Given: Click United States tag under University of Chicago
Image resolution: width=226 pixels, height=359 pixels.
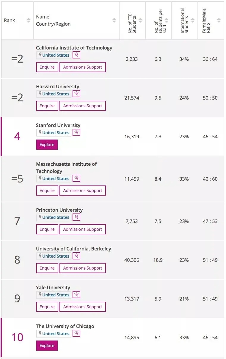Looking at the screenshot, I should pos(54,333).
